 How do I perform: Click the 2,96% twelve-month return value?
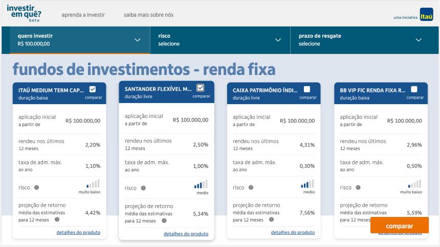[414, 145]
